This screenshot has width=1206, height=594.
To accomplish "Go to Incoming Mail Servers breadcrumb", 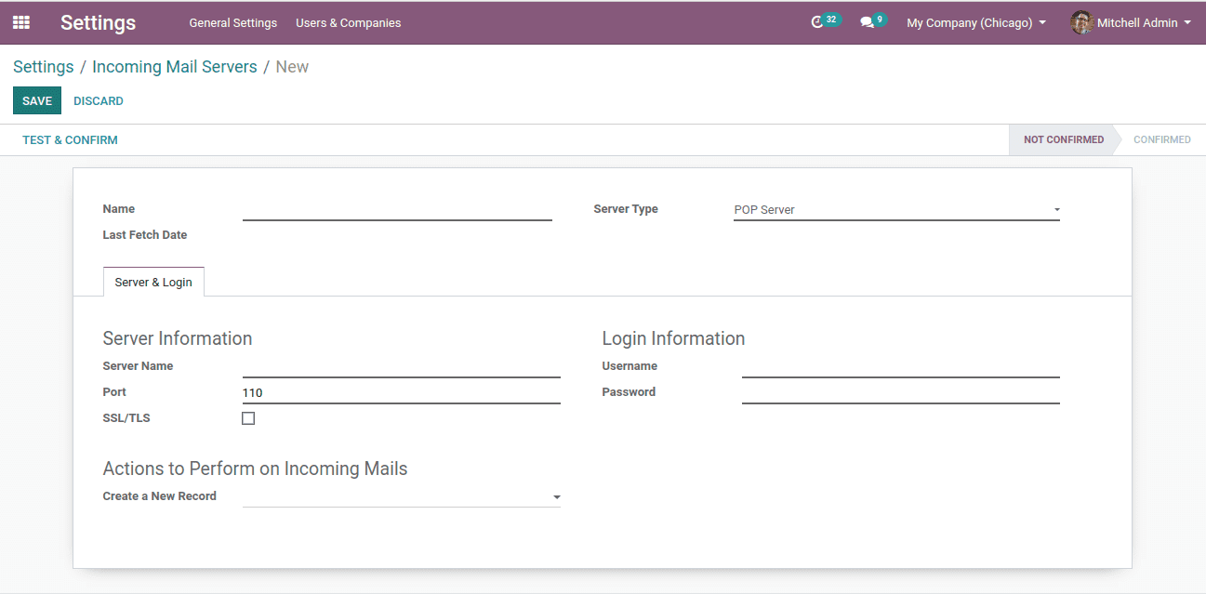I will coord(175,67).
